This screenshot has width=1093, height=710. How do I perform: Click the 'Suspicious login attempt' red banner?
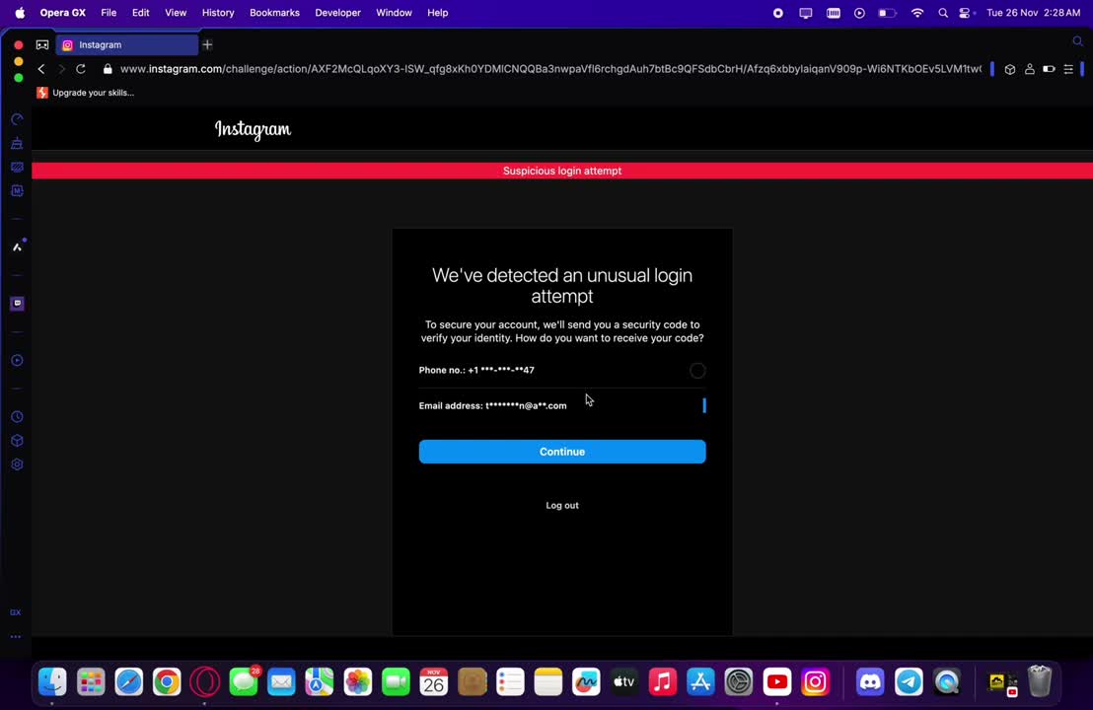(x=562, y=171)
